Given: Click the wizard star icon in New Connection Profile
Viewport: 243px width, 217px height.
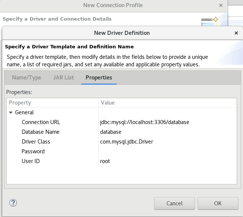Looking at the screenshot, I should pyautogui.click(x=216, y=19).
